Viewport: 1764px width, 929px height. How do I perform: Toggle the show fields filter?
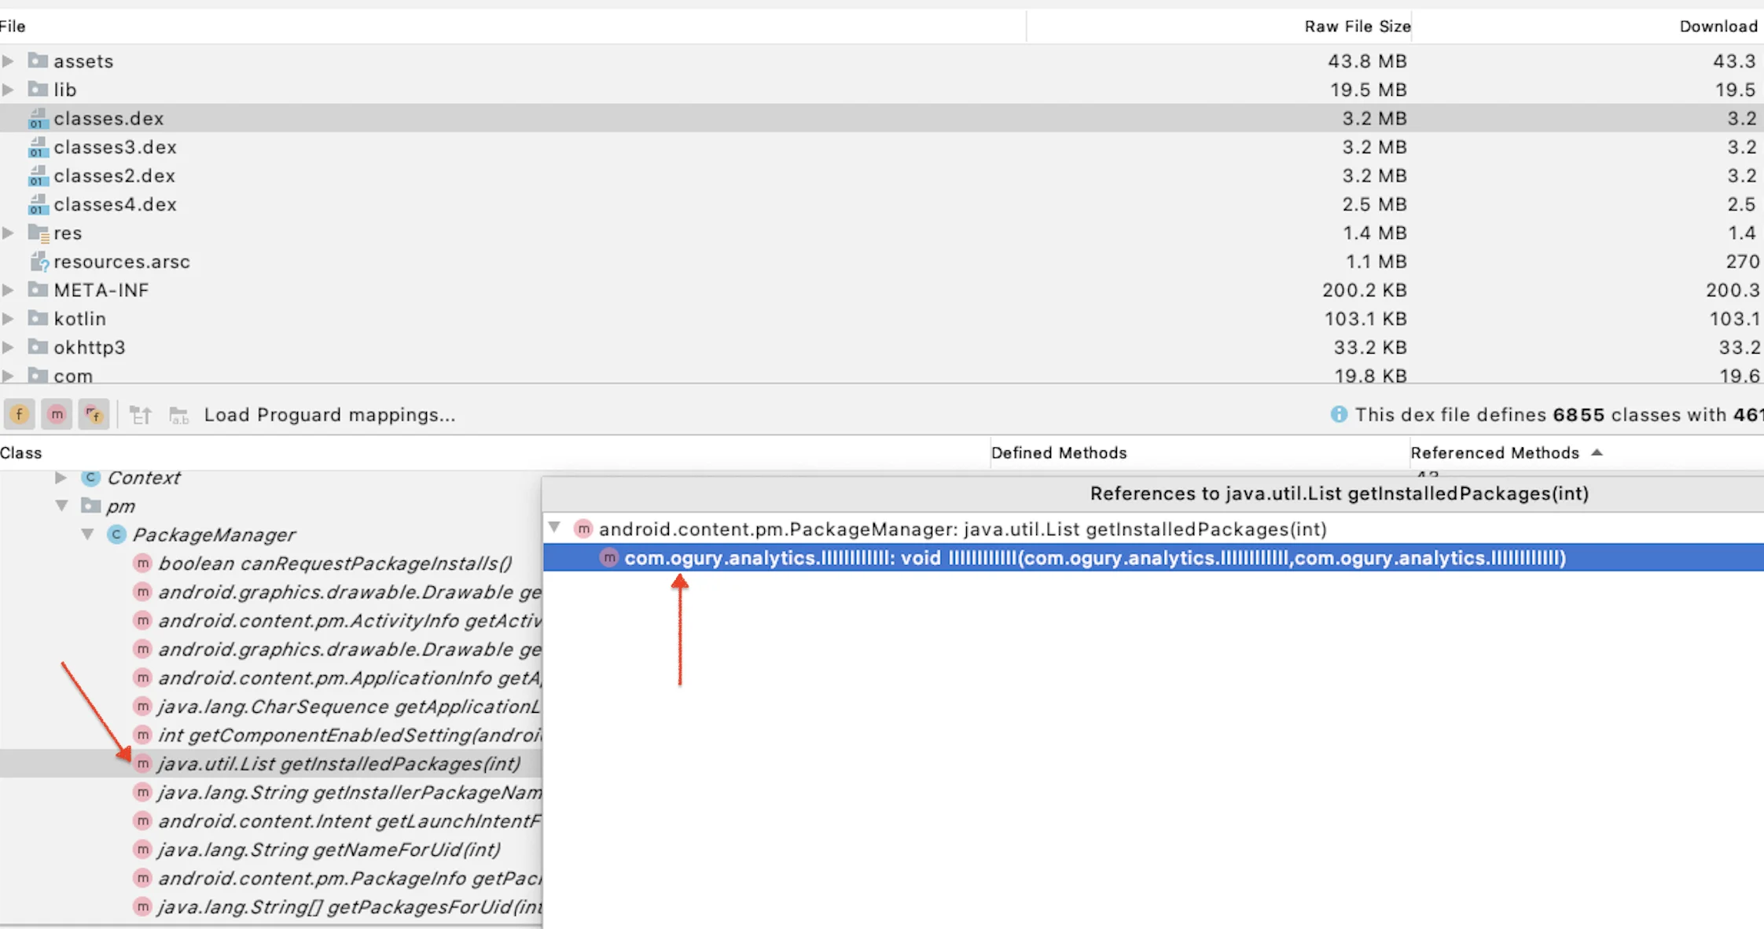click(x=20, y=414)
